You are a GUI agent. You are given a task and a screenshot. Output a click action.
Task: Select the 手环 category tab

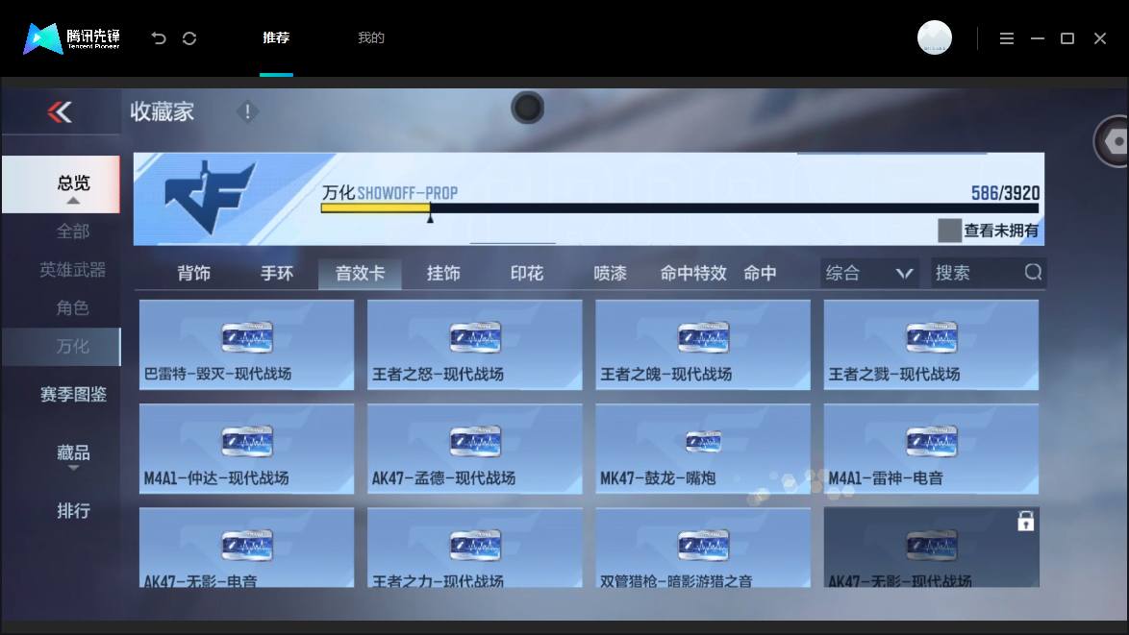click(x=277, y=273)
